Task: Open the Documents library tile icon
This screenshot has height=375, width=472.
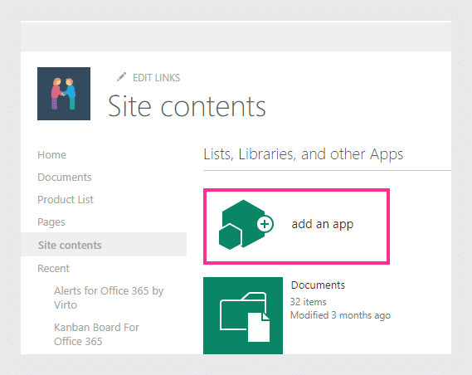Action: (x=243, y=315)
